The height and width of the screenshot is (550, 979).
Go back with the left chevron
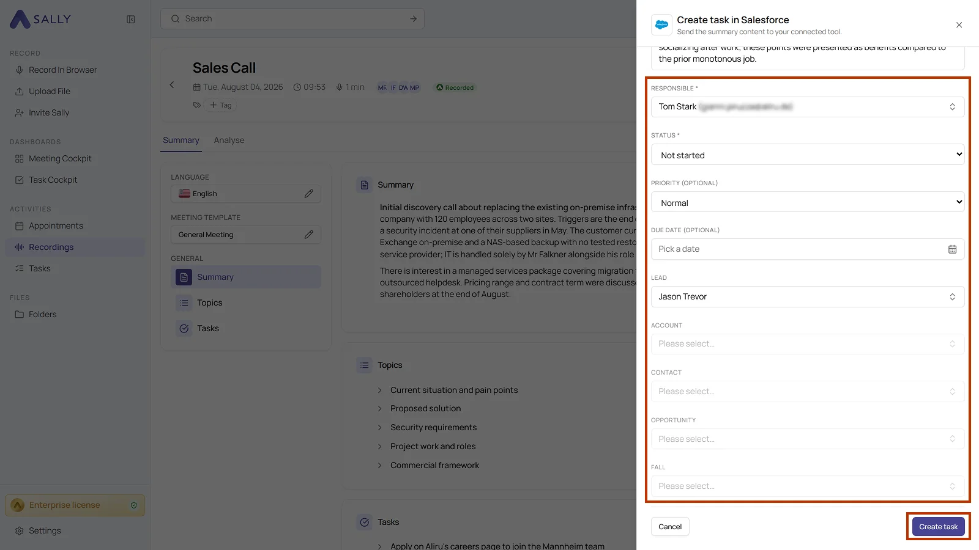tap(172, 85)
